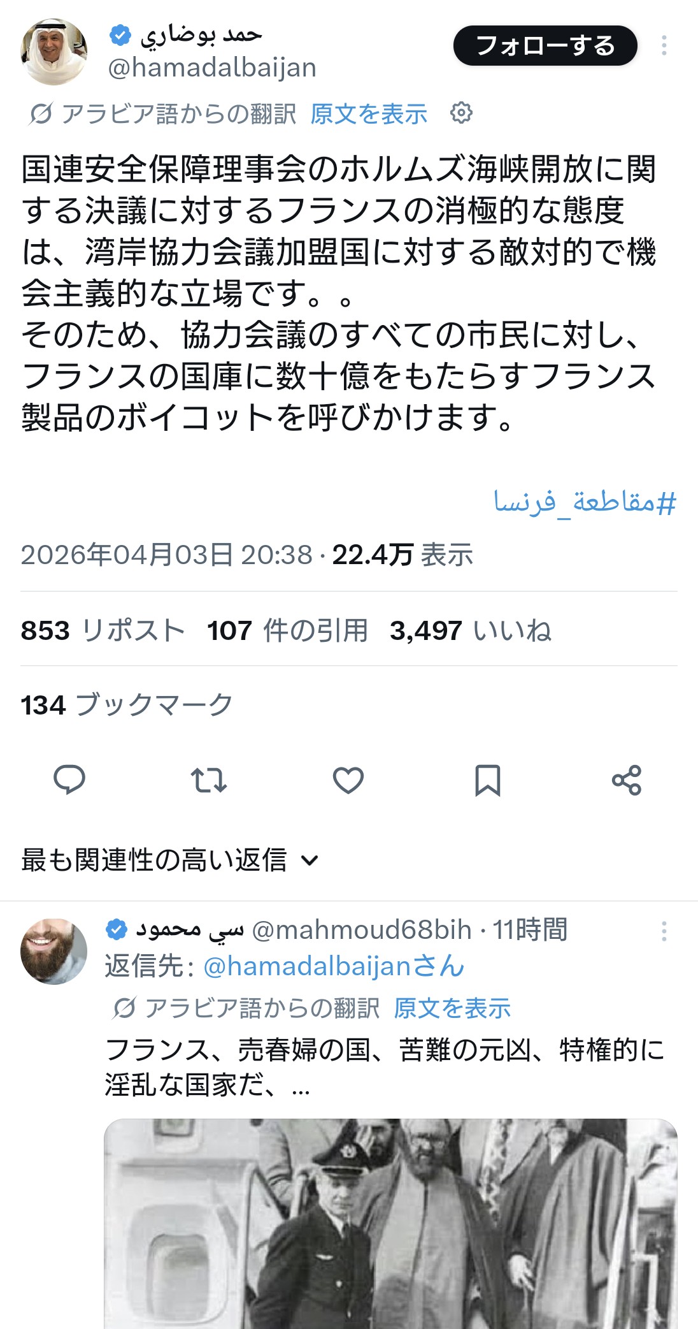Open translation settings gear icon
Screen dimensions: 698x1329
461,113
